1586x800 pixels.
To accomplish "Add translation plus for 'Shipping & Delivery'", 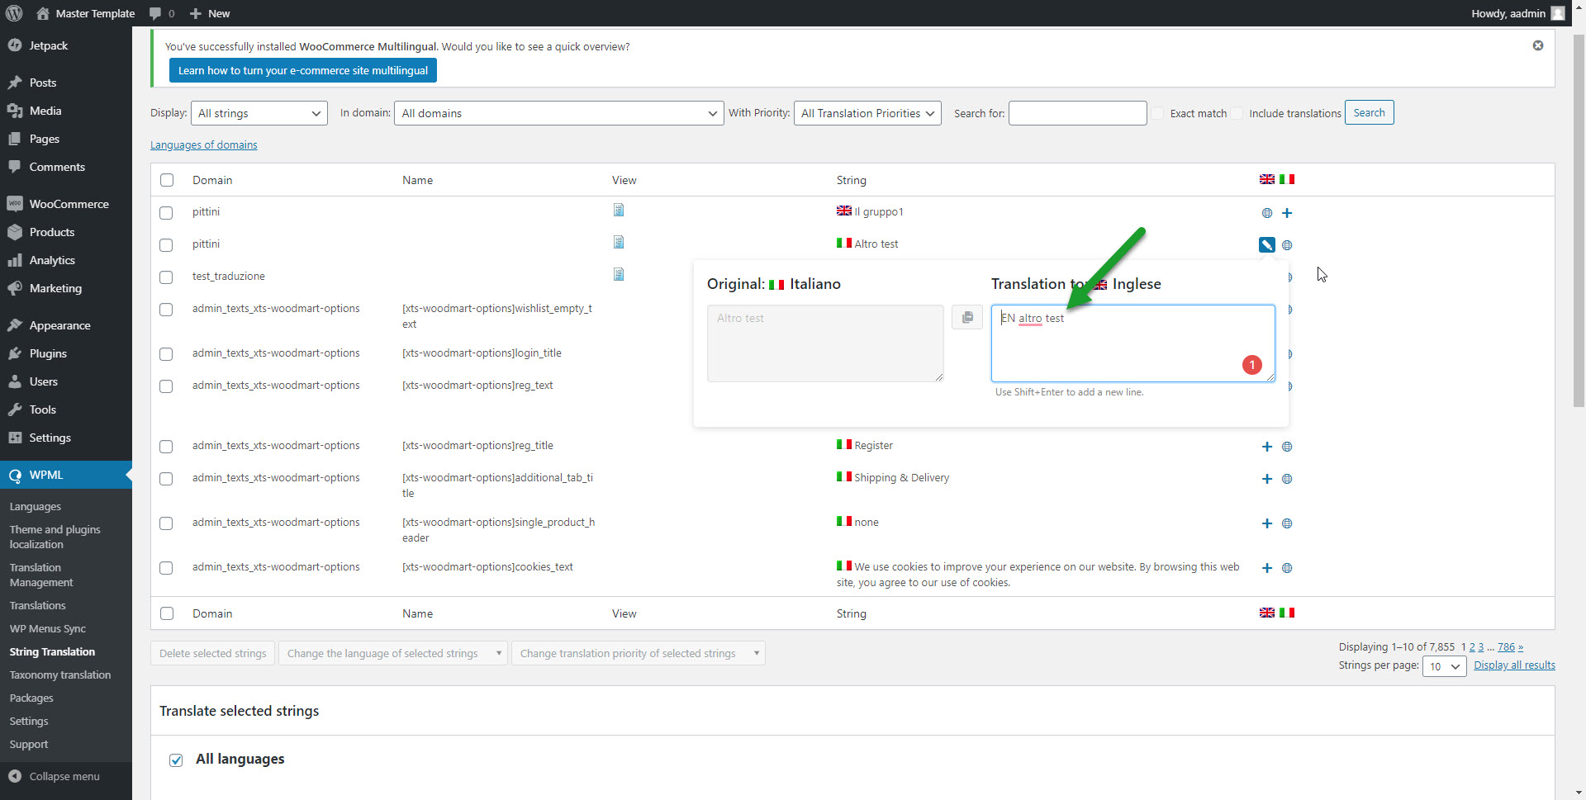I will tap(1267, 479).
